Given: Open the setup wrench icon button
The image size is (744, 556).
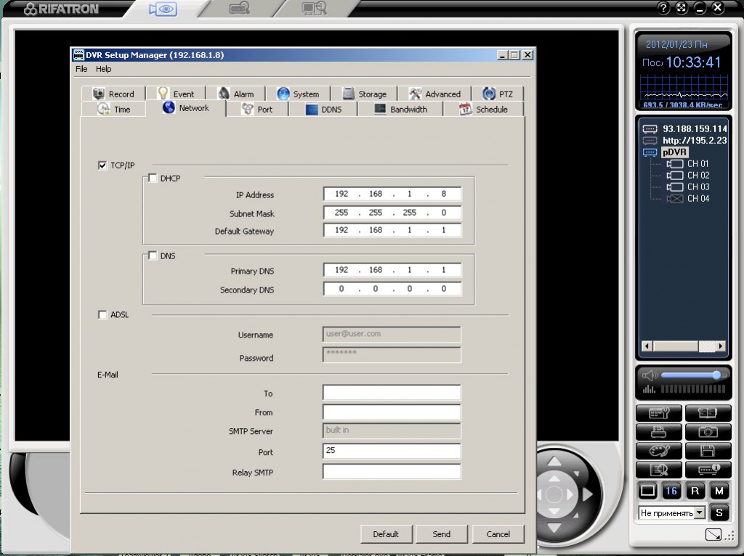Looking at the screenshot, I should pyautogui.click(x=659, y=413).
